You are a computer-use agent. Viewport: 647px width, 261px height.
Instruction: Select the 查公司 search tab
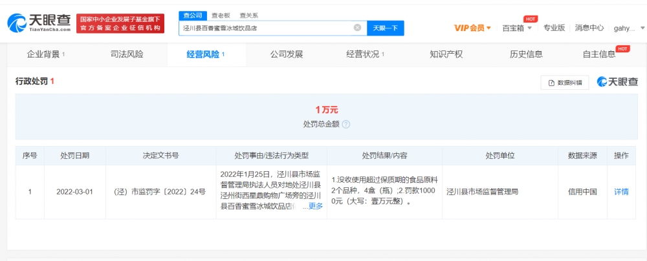[x=192, y=16]
